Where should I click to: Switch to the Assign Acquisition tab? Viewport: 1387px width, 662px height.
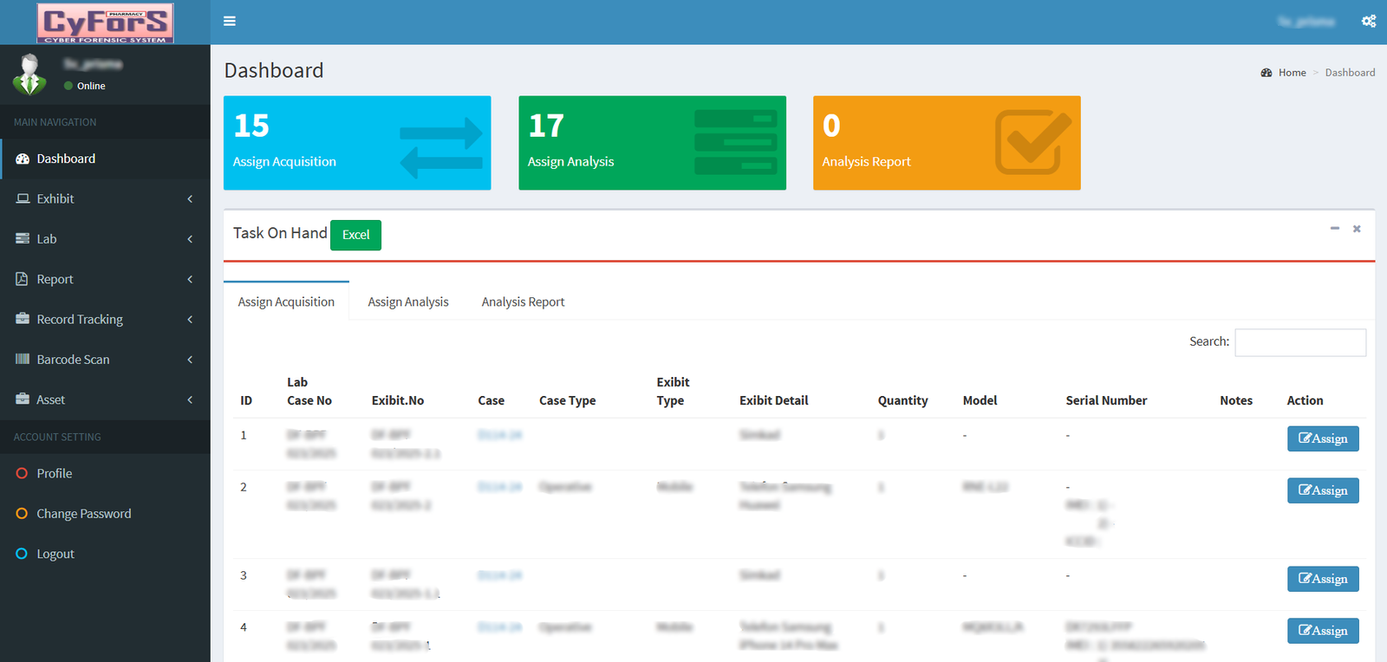click(x=286, y=302)
